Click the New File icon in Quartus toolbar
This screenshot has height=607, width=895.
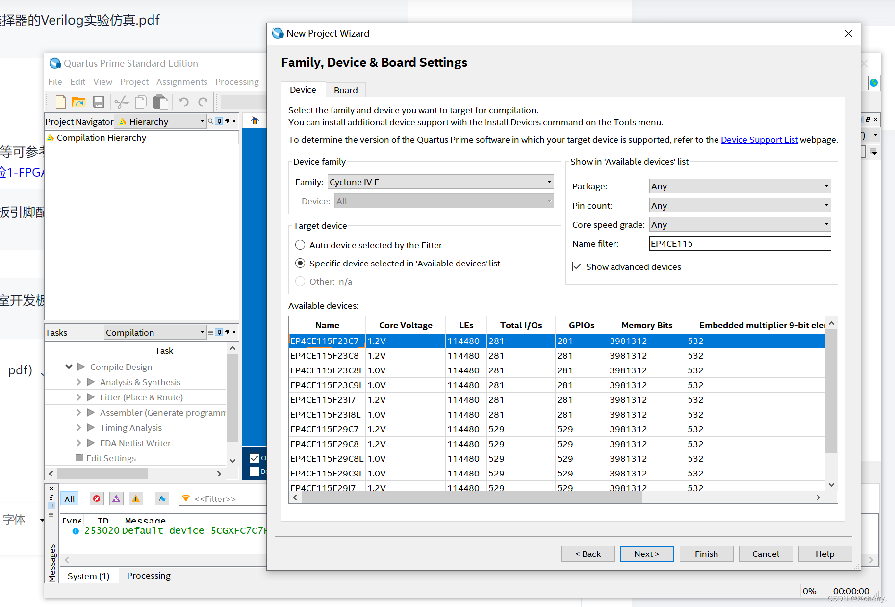[61, 102]
